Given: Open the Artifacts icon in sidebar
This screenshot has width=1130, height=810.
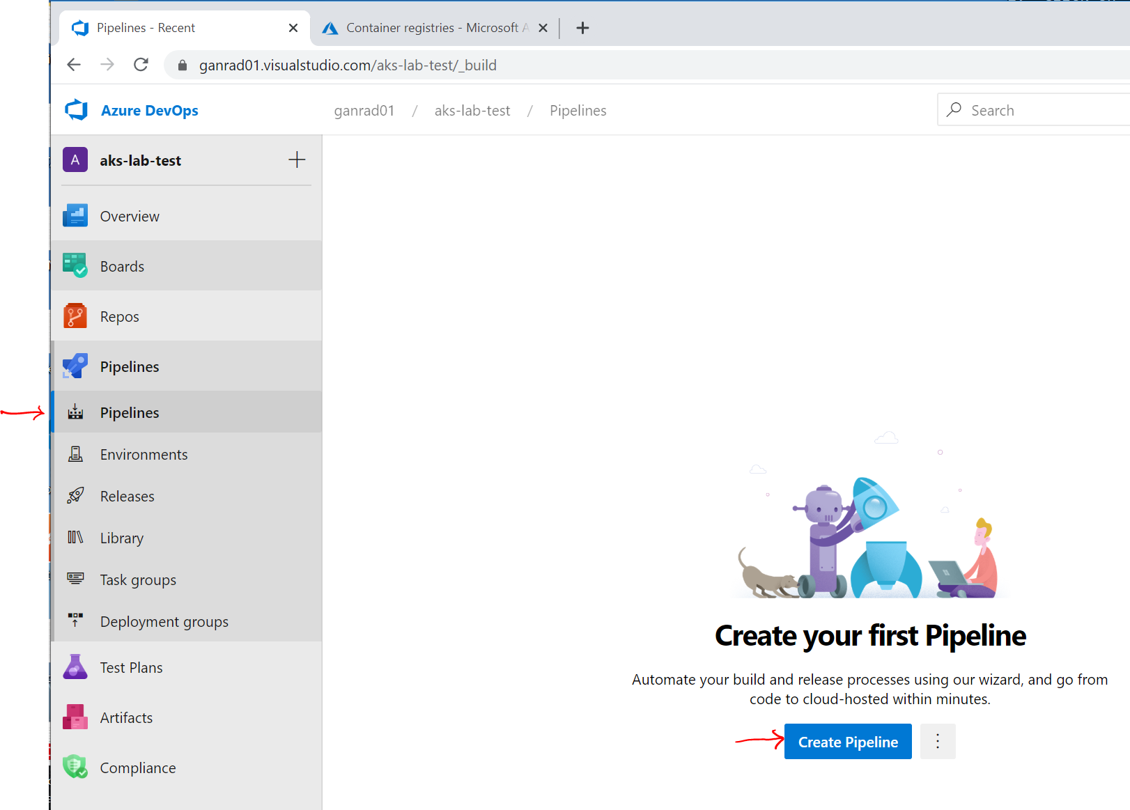Looking at the screenshot, I should click(x=75, y=717).
